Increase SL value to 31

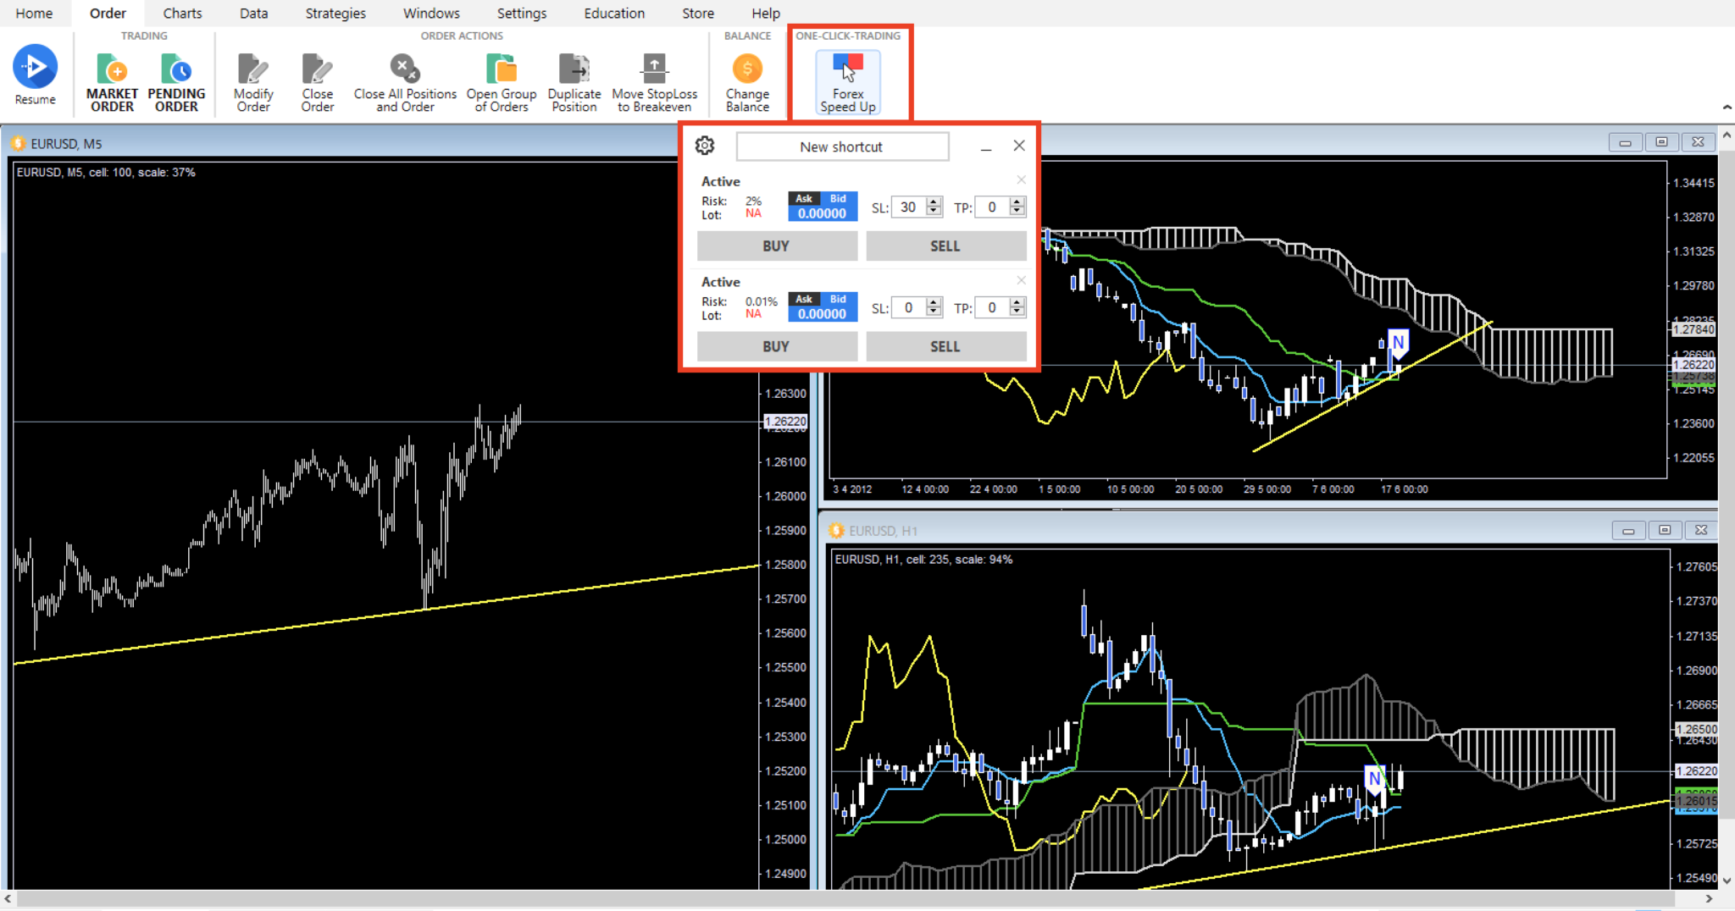(x=933, y=202)
